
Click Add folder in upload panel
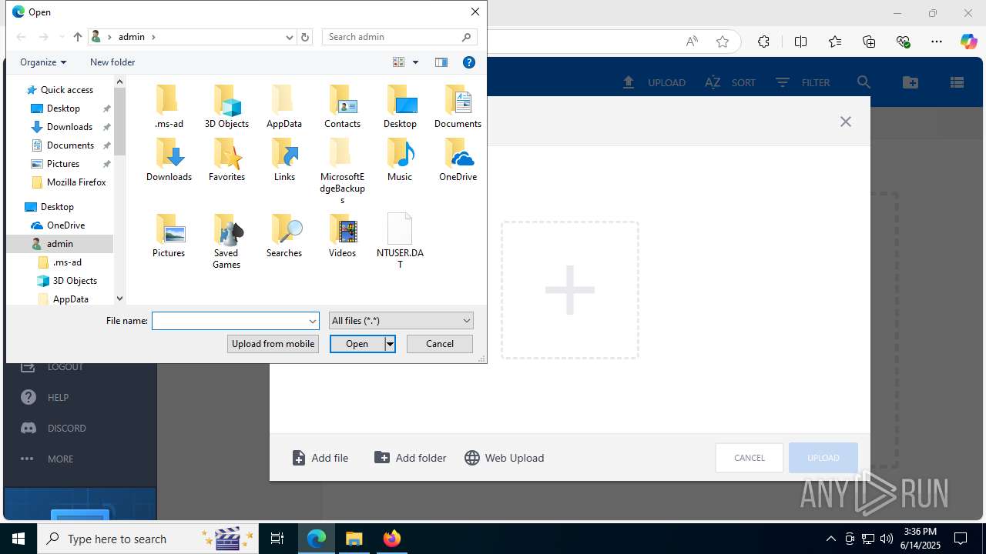tap(411, 458)
